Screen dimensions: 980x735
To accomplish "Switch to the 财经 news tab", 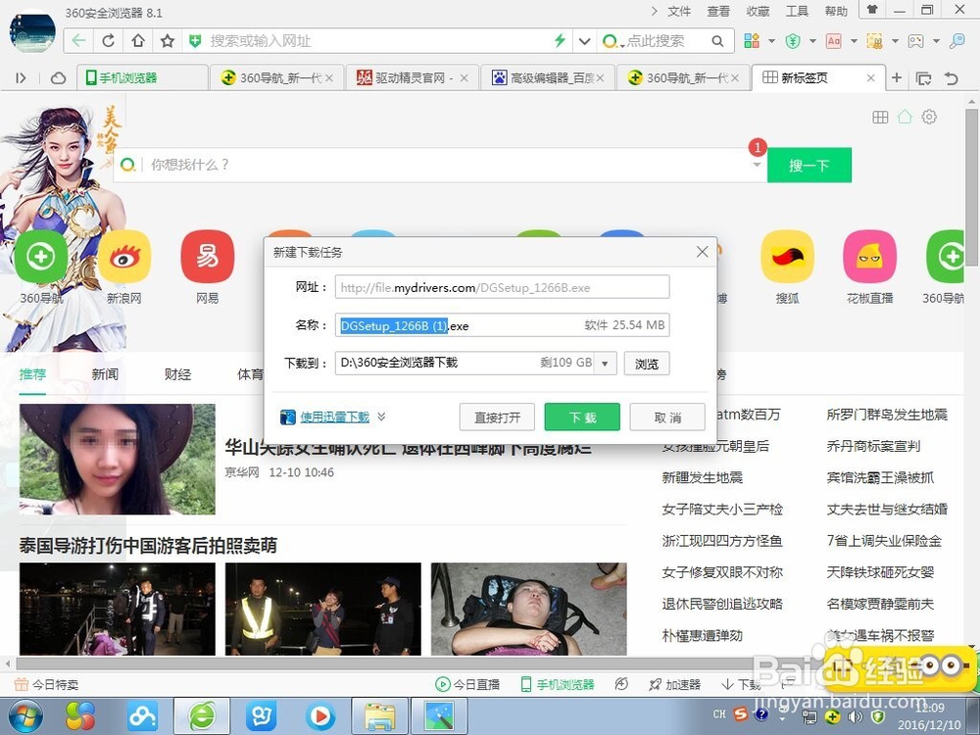I will (x=177, y=373).
